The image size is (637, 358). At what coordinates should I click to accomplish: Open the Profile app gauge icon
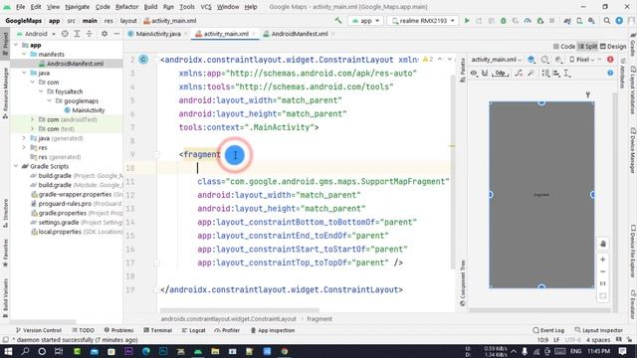point(528,20)
